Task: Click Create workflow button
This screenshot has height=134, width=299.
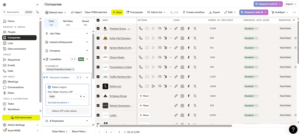Action: point(194,12)
